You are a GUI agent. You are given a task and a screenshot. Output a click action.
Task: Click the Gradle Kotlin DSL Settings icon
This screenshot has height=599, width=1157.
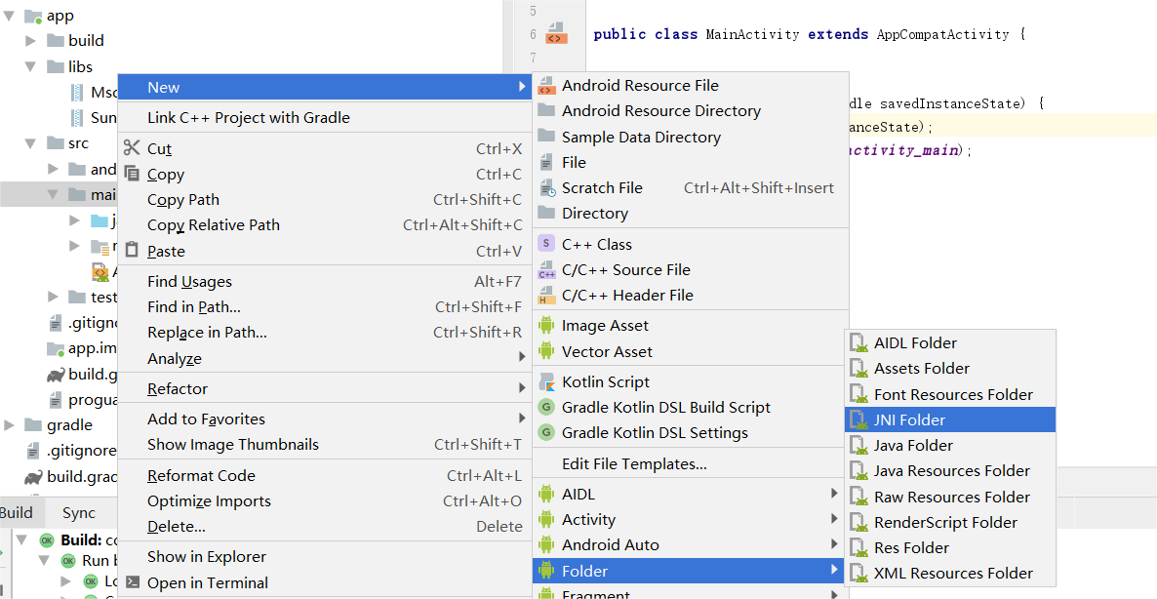click(546, 433)
